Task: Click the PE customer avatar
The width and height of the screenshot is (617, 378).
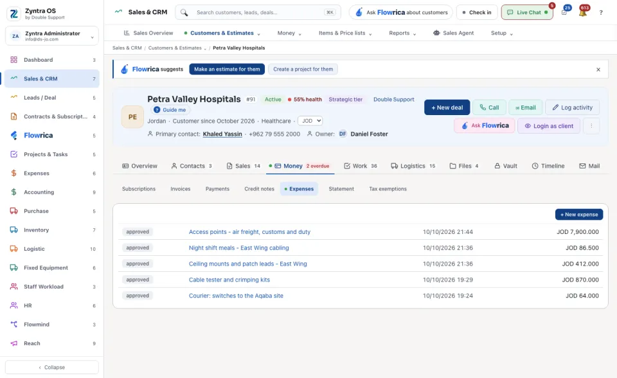Action: pos(132,117)
